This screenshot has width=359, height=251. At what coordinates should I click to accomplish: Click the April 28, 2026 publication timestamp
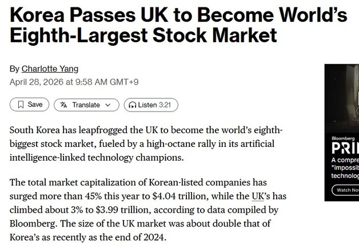click(74, 82)
